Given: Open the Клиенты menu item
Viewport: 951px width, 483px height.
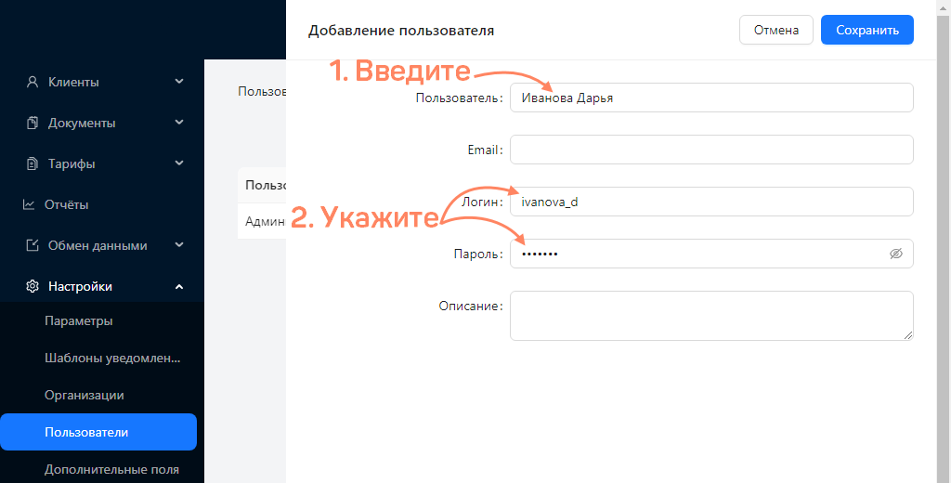Looking at the screenshot, I should [x=102, y=82].
